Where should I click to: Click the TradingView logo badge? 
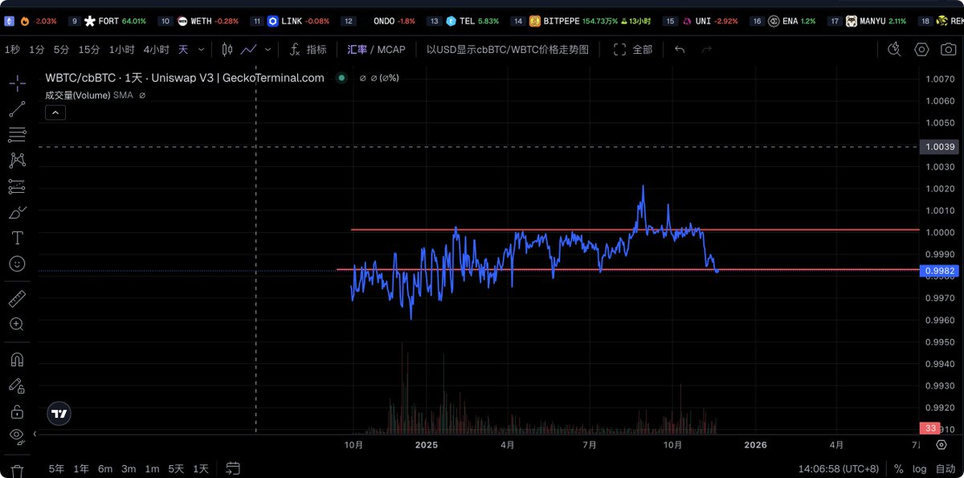59,414
